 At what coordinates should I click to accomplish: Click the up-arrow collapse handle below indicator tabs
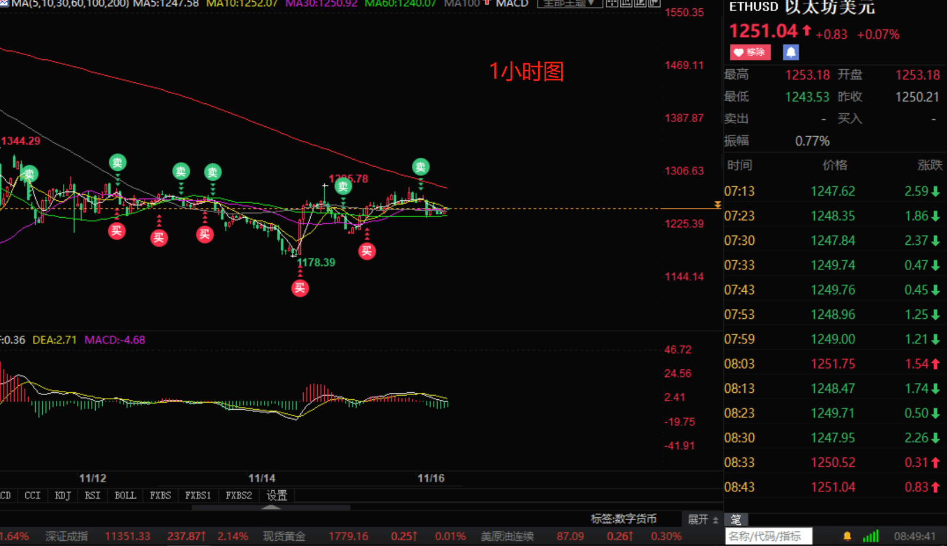coord(271,507)
